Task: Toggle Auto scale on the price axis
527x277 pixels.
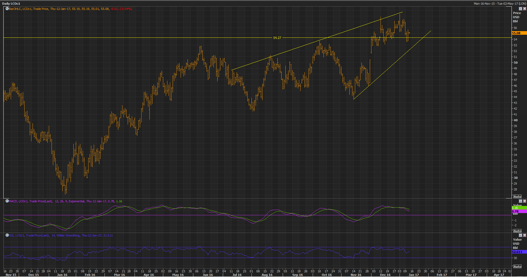Action: [x=517, y=197]
